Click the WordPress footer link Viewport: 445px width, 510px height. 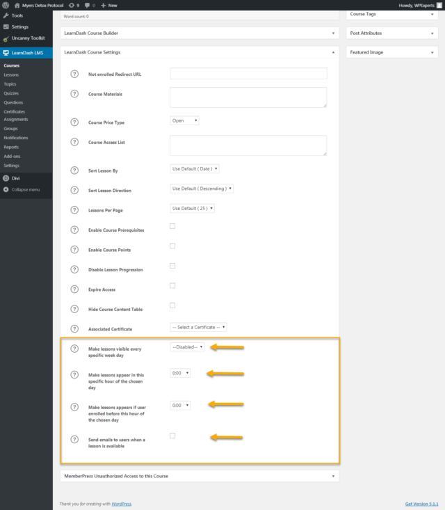[x=121, y=504]
